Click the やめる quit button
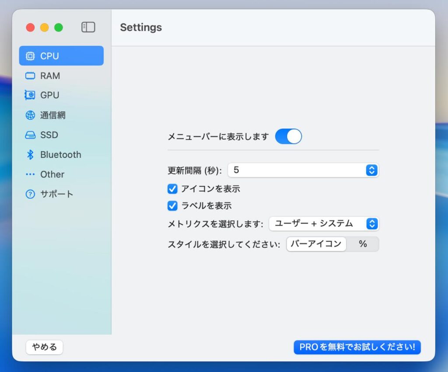Image resolution: width=448 pixels, height=372 pixels. pyautogui.click(x=45, y=348)
